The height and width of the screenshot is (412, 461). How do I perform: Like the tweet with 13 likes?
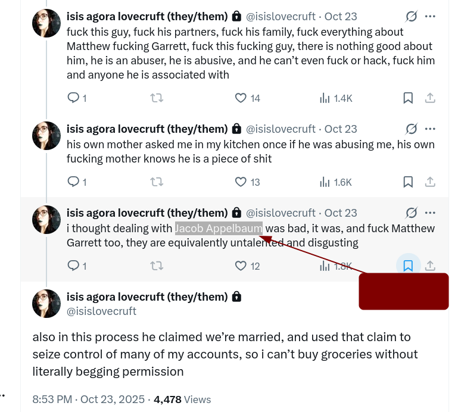pyautogui.click(x=241, y=182)
